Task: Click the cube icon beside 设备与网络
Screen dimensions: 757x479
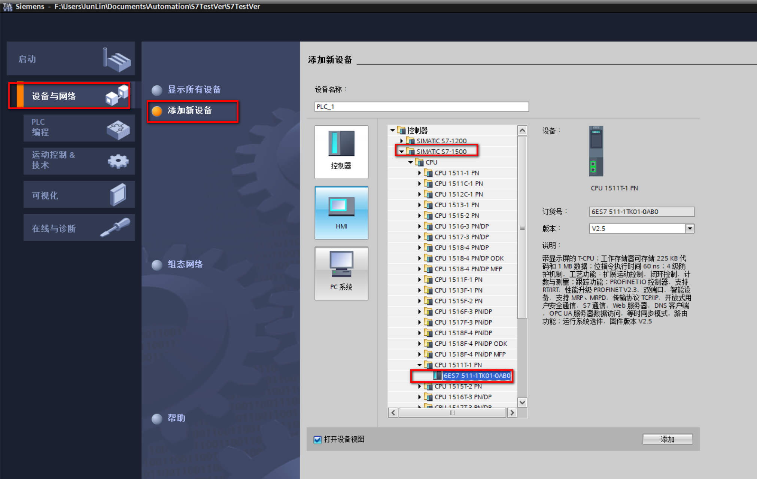Action: (117, 95)
